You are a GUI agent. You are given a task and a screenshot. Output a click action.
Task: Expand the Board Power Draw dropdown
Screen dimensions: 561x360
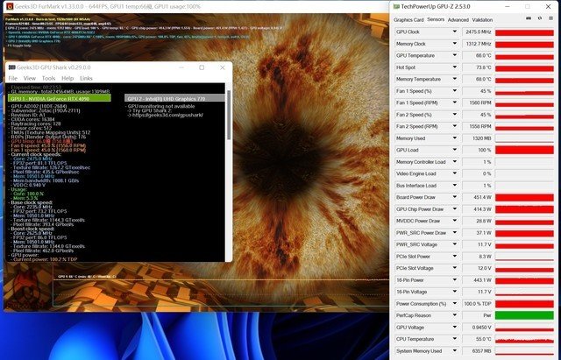point(454,197)
